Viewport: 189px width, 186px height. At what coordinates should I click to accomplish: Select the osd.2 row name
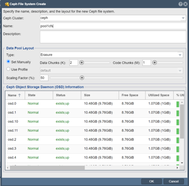click(12, 139)
